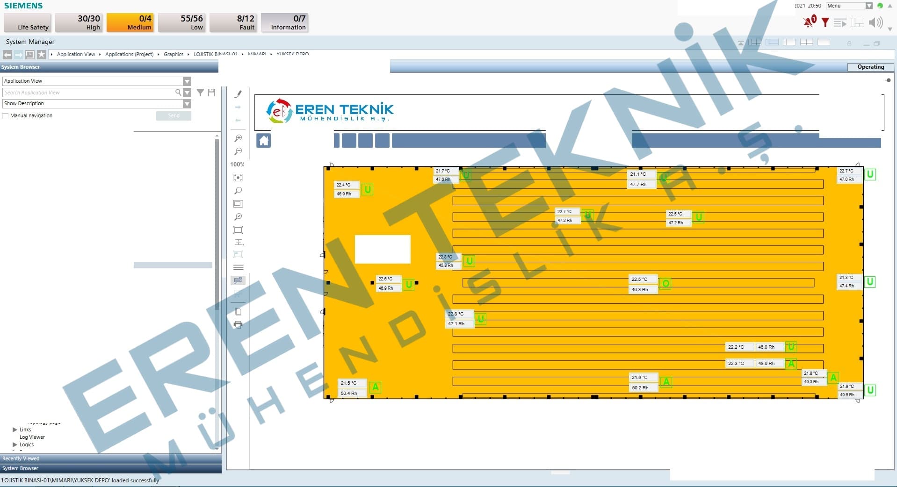Click Graphics in the breadcrumb path
This screenshot has height=487, width=897.
pyautogui.click(x=174, y=54)
